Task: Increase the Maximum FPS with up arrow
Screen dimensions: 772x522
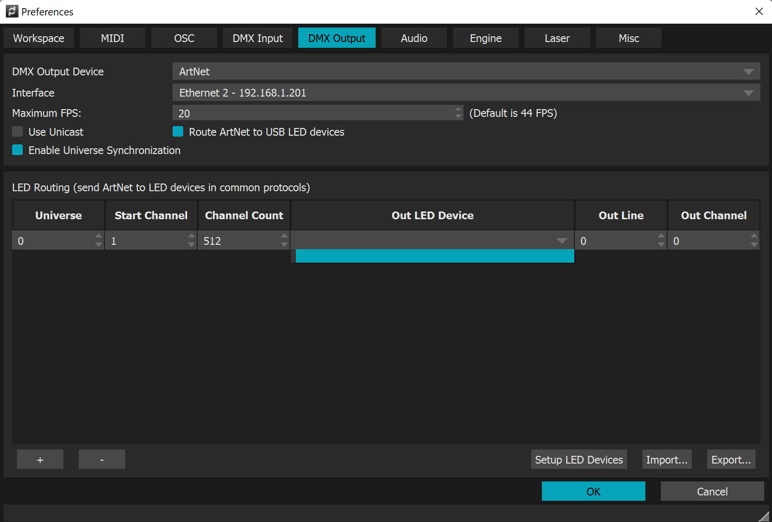Action: click(x=458, y=110)
